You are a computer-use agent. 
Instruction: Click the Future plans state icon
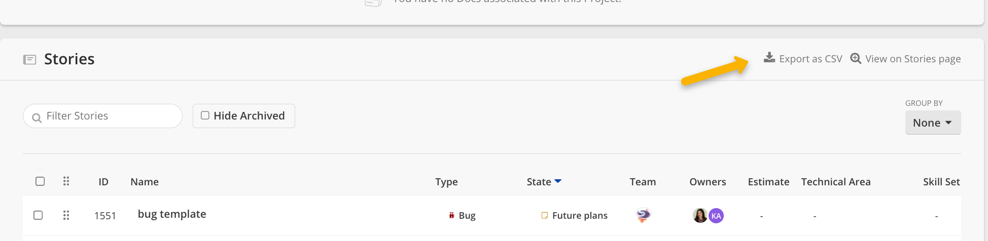[x=545, y=215]
